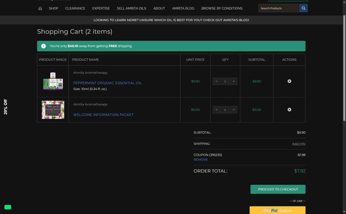Click the UNIT PRICE column header
Viewport: 346px width, 214px height.
click(x=195, y=59)
